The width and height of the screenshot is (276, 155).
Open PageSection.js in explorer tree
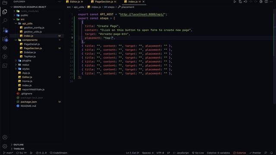pos(33,48)
